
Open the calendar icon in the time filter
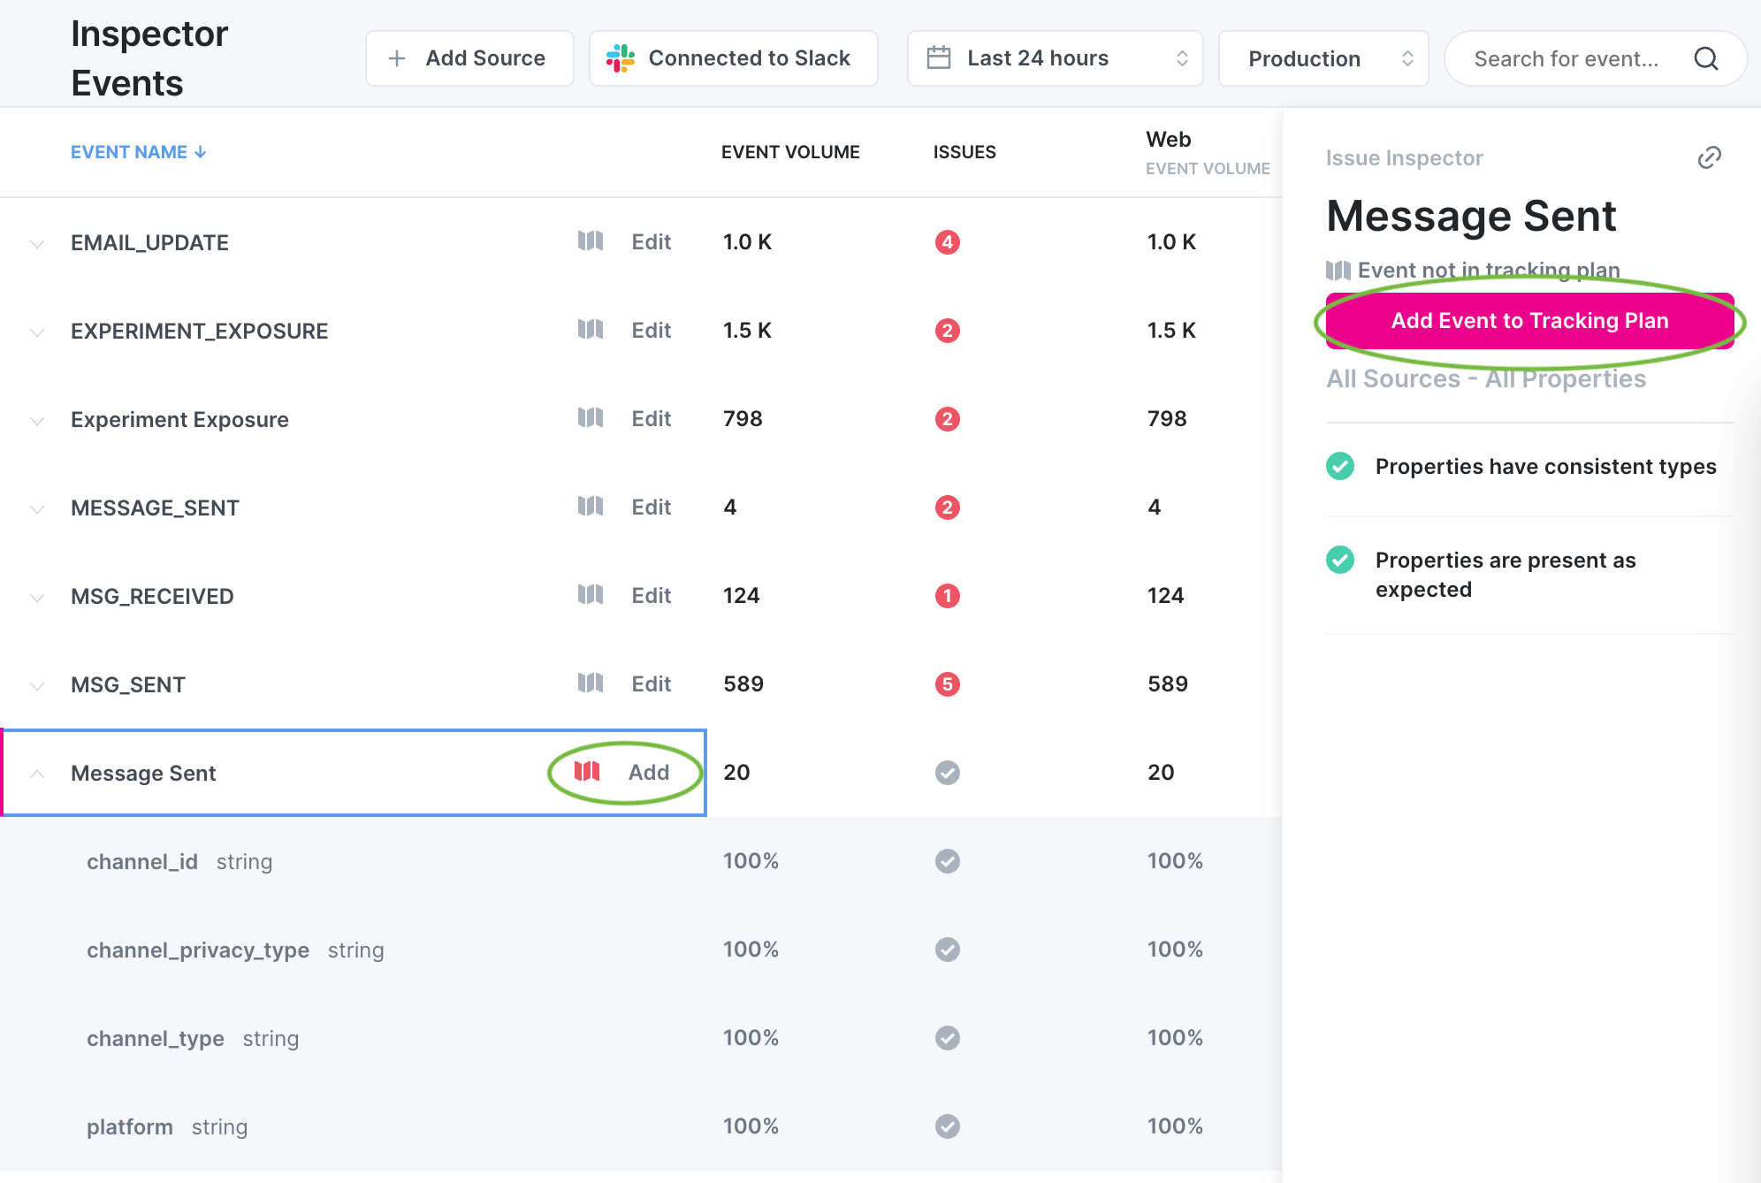(x=940, y=57)
